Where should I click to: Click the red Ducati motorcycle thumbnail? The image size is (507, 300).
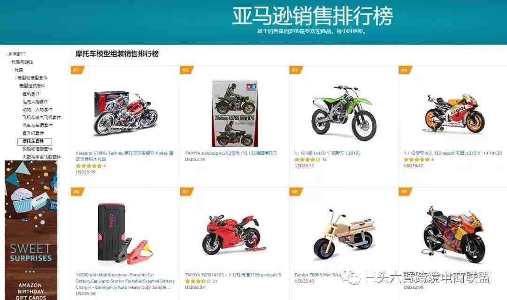click(234, 235)
